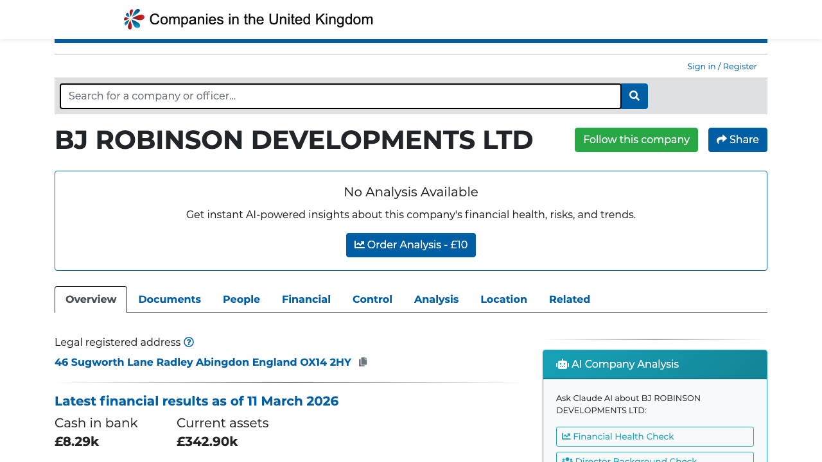Open the Sugworth Lane address link
Screen dimensions: 822x462
tap(203, 362)
